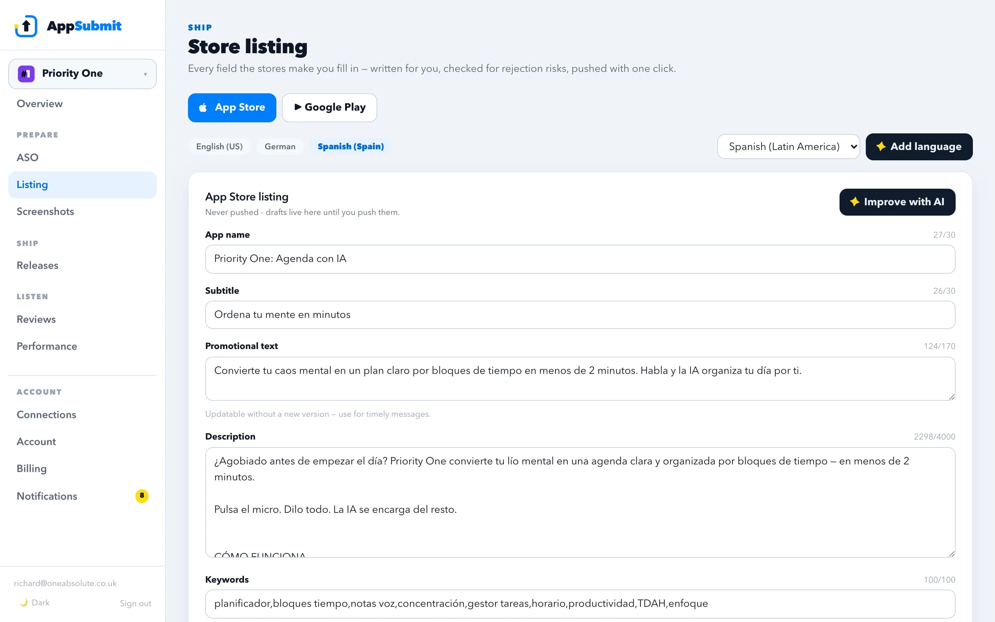Click the richard@oneabsolute.co.uk email text
The width and height of the screenshot is (995, 622).
[x=65, y=583]
